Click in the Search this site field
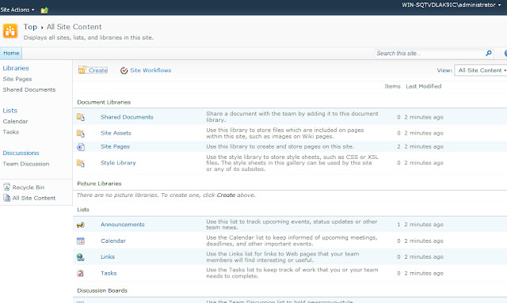Screen dimensions: 507x303 point(429,53)
